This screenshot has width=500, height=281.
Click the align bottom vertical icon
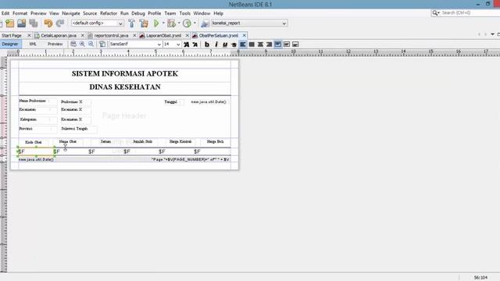[295, 44]
